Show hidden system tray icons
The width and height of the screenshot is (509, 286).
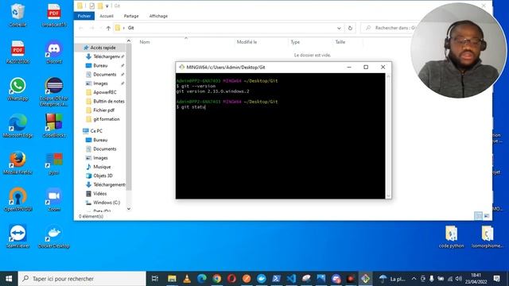[x=414, y=279]
